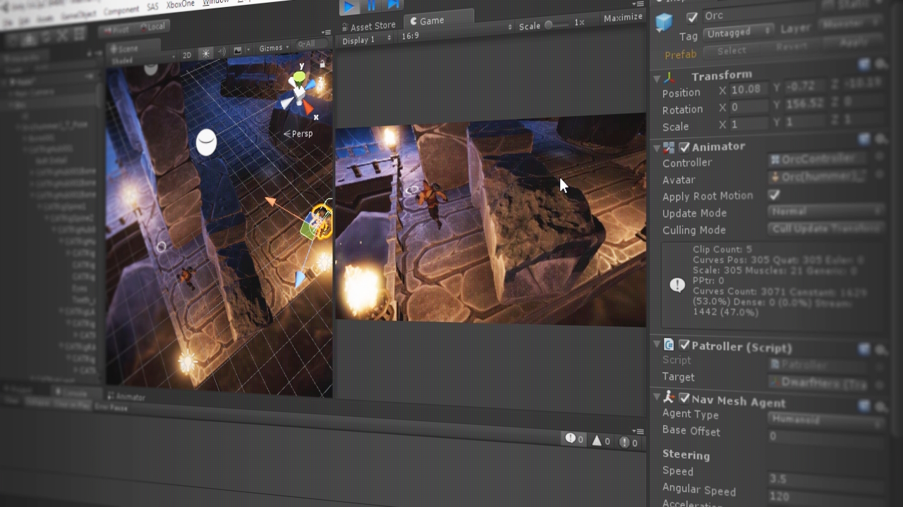
Task: Click the Pause button in the toolbar
Action: click(x=371, y=6)
